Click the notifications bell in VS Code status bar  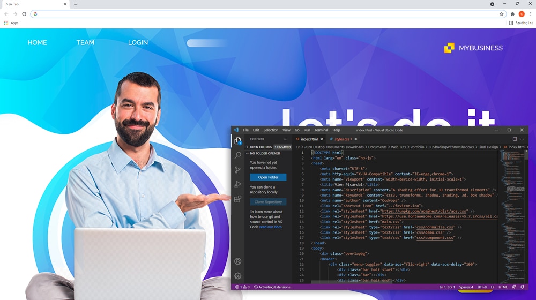[522, 287]
